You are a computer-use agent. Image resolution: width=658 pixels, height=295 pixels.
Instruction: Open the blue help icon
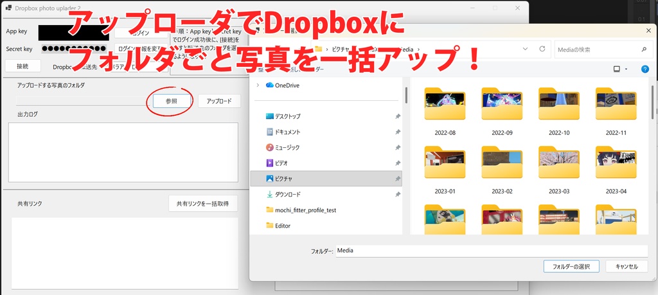tap(645, 69)
